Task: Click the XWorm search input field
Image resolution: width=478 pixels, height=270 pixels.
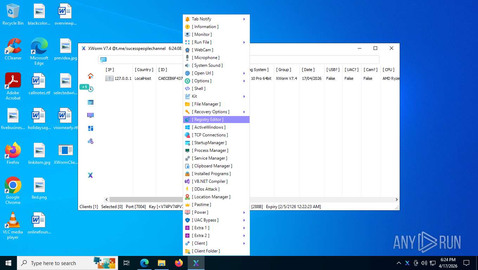Action: 239,60
